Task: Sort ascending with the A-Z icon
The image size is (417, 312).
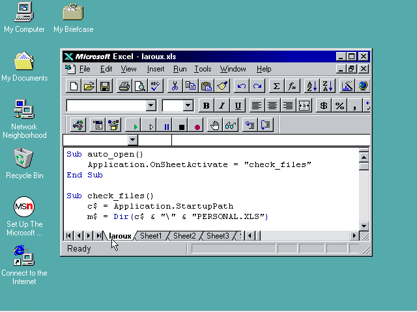Action: (x=311, y=86)
